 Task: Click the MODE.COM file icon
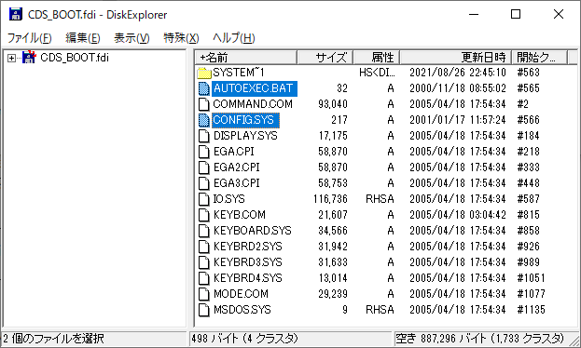pyautogui.click(x=204, y=294)
